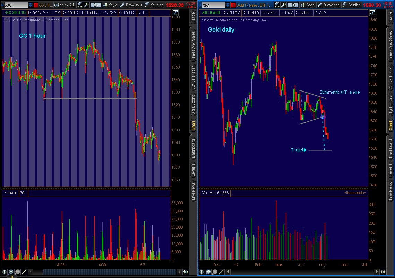Open chart settings wrench in left chart
This screenshot has width=395, height=278.
86,5
